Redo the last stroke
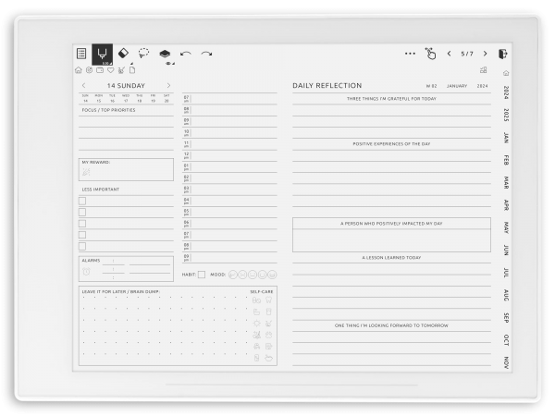The width and height of the screenshot is (555, 416). coord(206,54)
